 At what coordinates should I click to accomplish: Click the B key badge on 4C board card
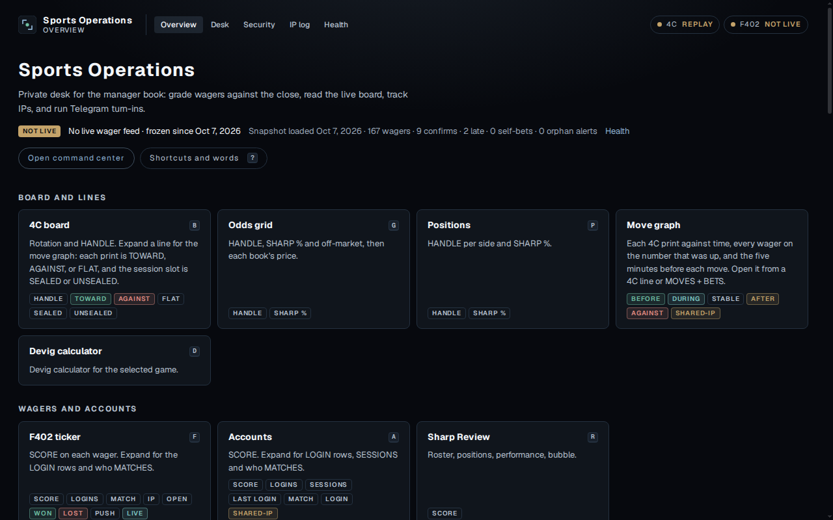[194, 226]
